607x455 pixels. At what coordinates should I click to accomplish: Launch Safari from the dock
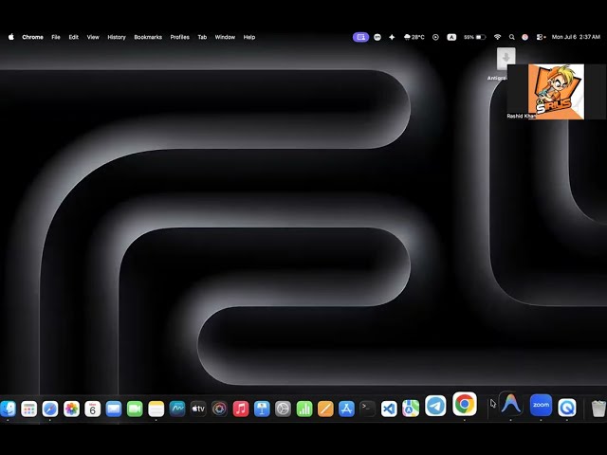50,409
